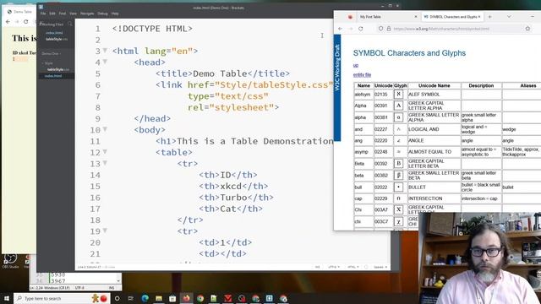The height and width of the screenshot is (304, 541).
Task: Collapse the html tag fold on line 3
Action: point(105,51)
